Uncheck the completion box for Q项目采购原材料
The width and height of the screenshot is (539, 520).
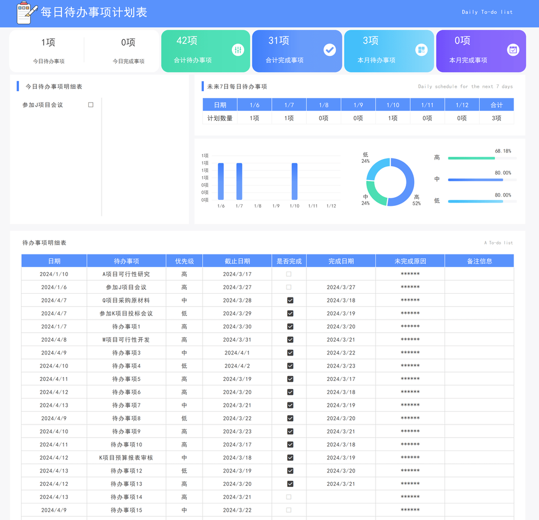point(289,300)
